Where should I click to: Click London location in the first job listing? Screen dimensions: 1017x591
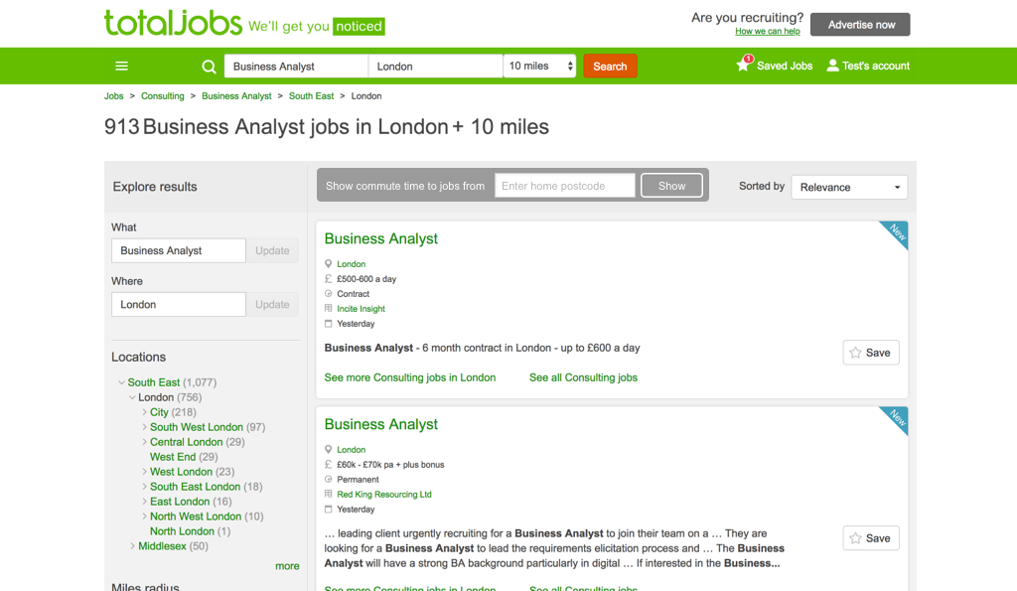351,264
